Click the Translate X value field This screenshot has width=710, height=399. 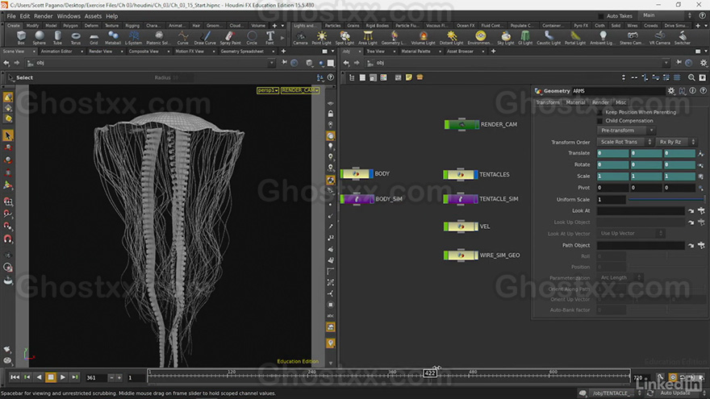[x=612, y=153]
